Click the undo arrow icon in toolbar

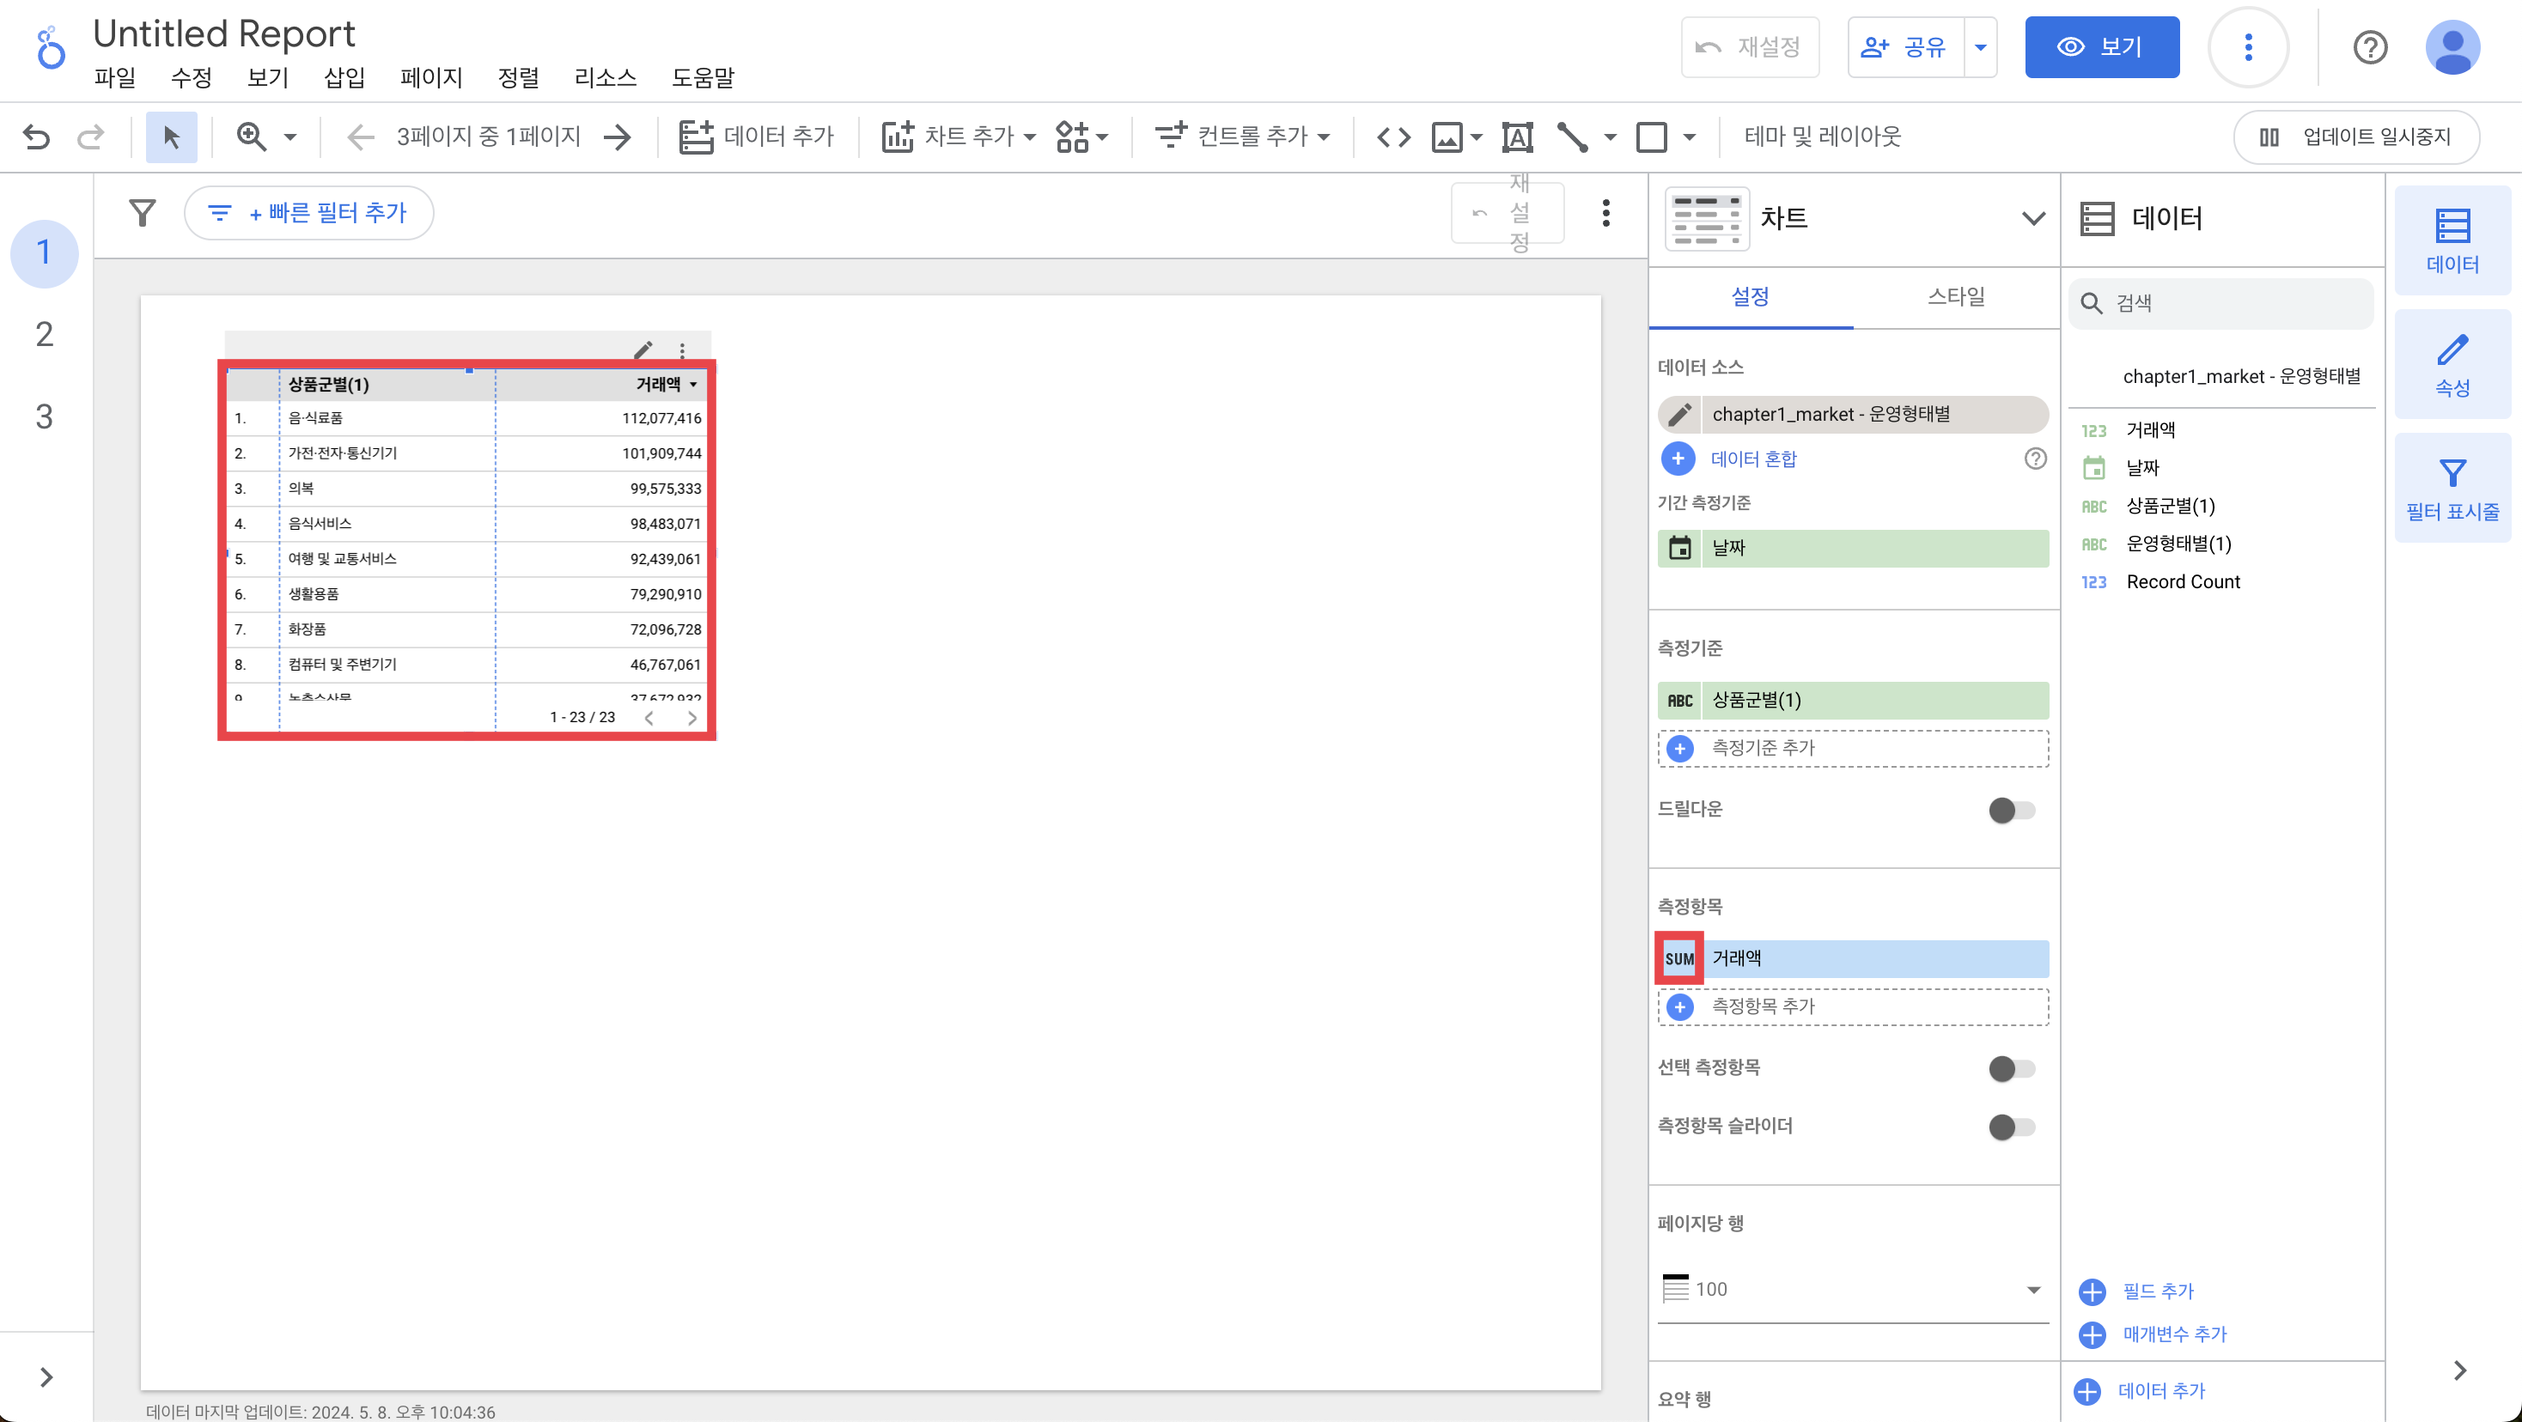36,137
